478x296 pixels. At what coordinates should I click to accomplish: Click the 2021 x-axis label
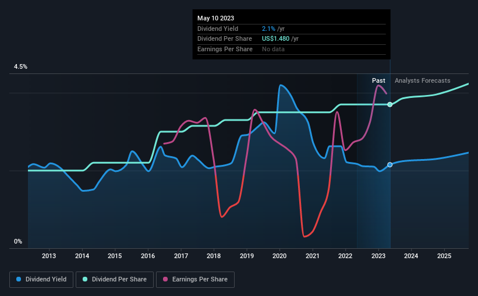(313, 256)
